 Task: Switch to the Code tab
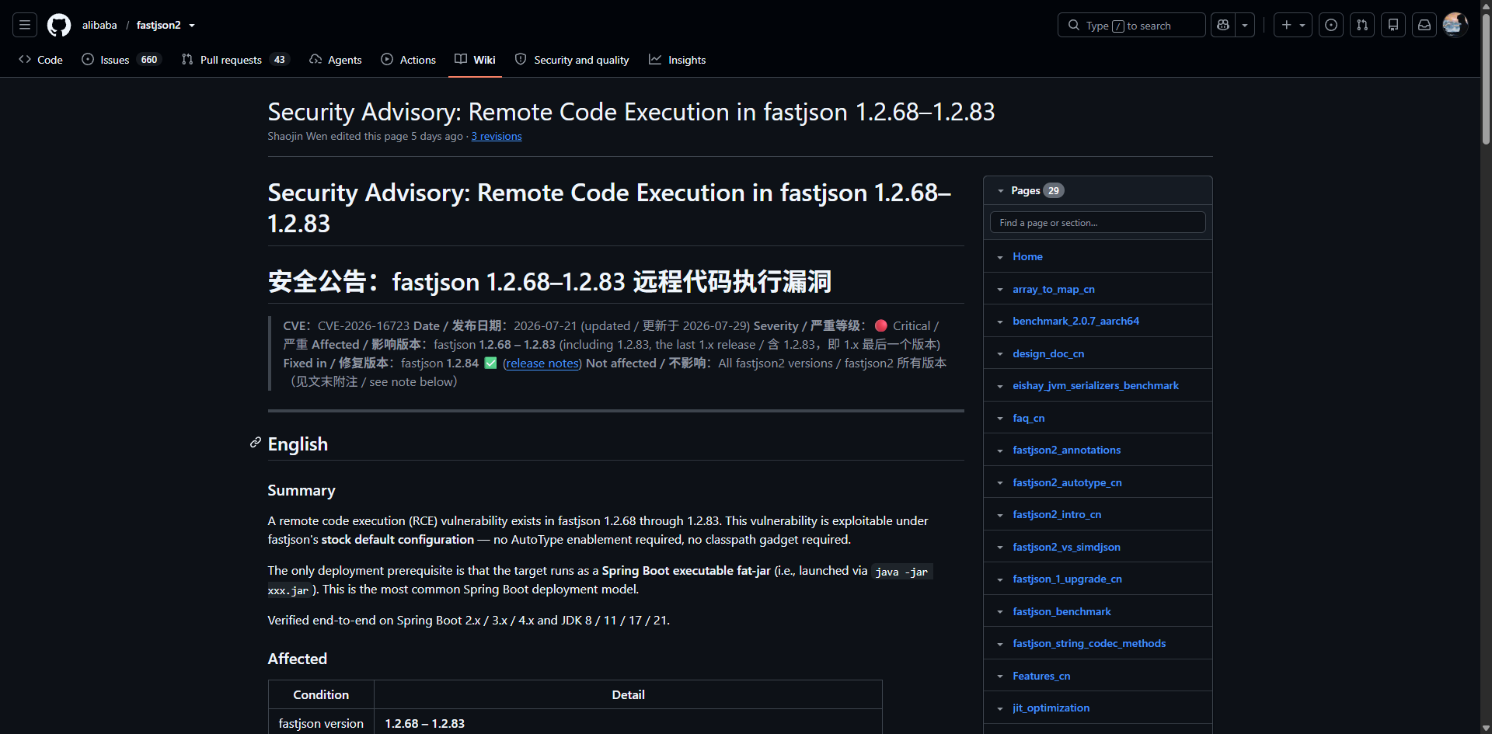coord(40,60)
